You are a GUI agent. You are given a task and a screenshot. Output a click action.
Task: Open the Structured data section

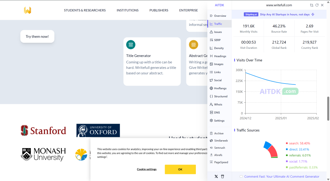click(219, 96)
